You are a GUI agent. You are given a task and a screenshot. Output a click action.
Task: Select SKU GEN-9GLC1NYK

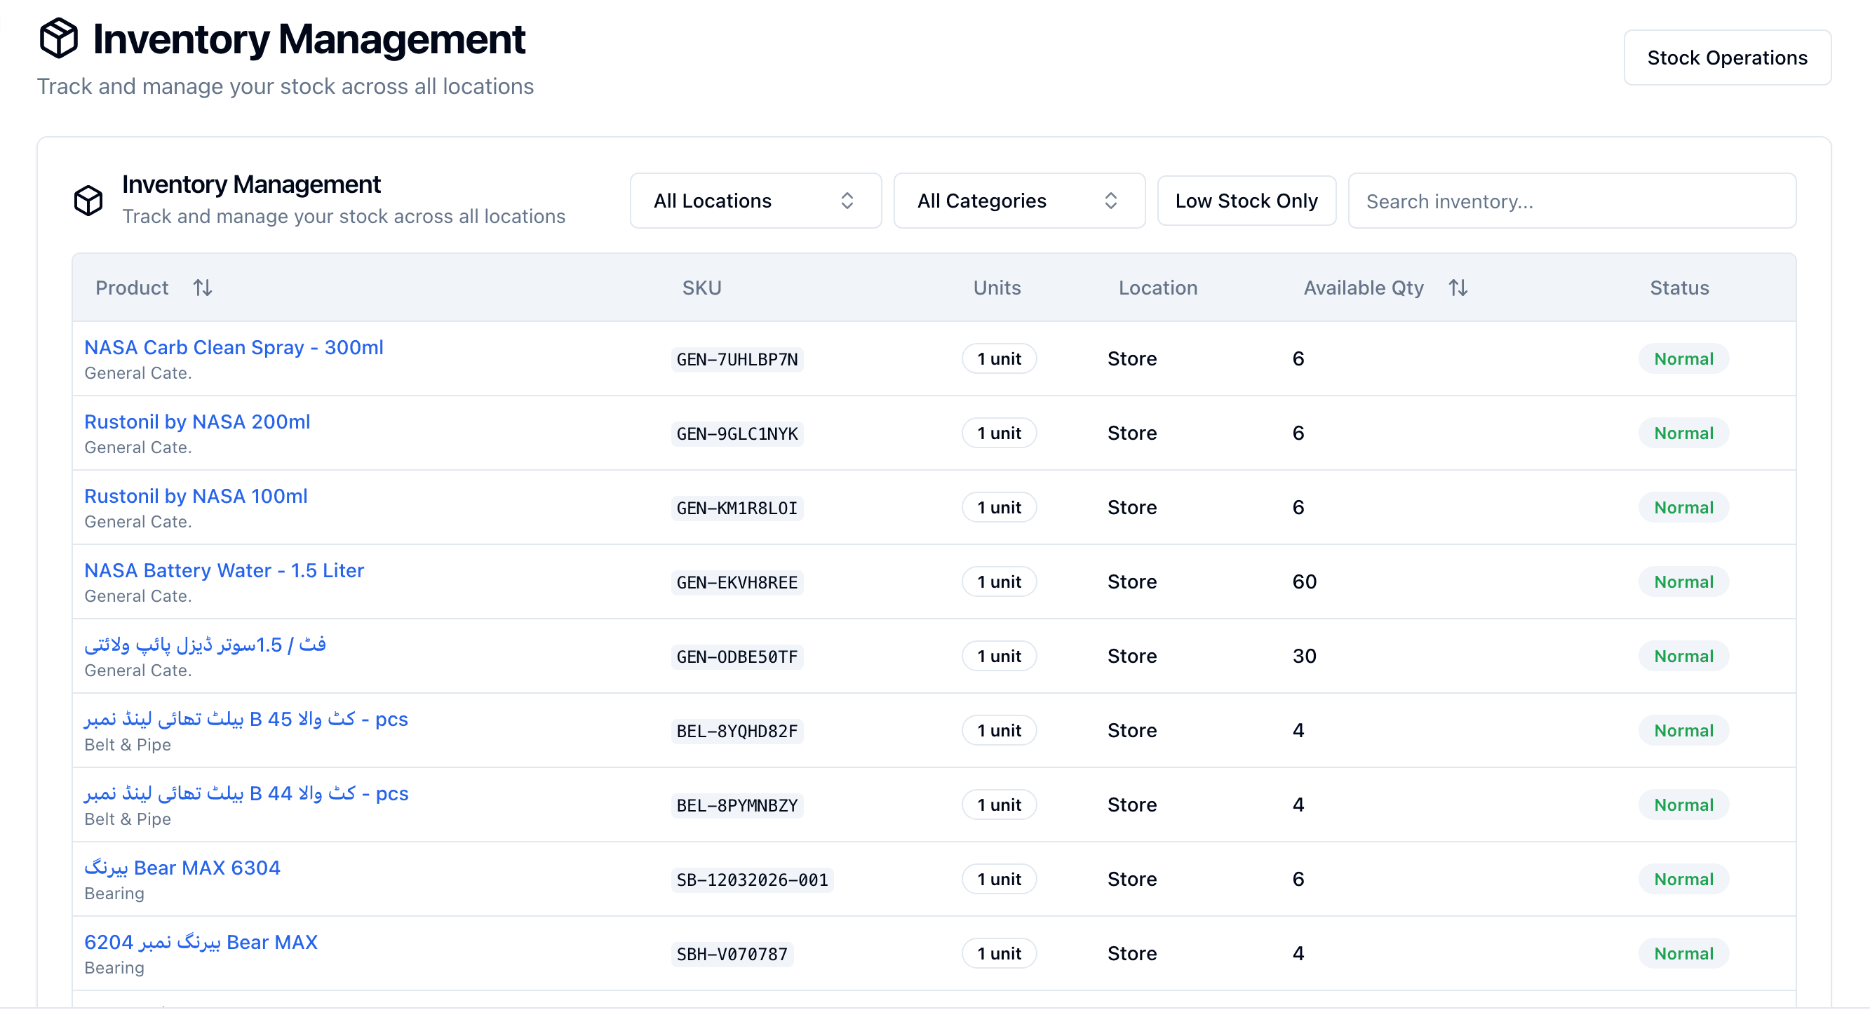pos(736,433)
